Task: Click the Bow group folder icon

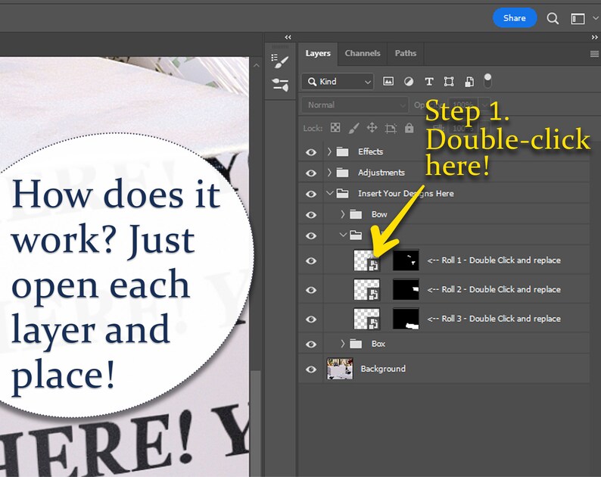Action: coord(356,214)
